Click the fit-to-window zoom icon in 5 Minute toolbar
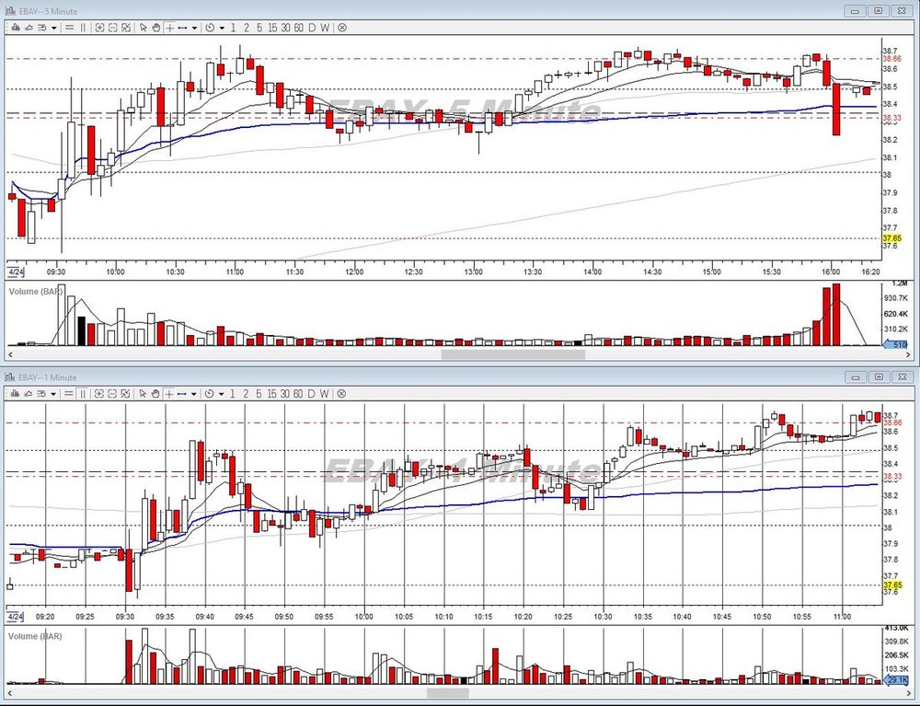The image size is (920, 706). (x=126, y=28)
